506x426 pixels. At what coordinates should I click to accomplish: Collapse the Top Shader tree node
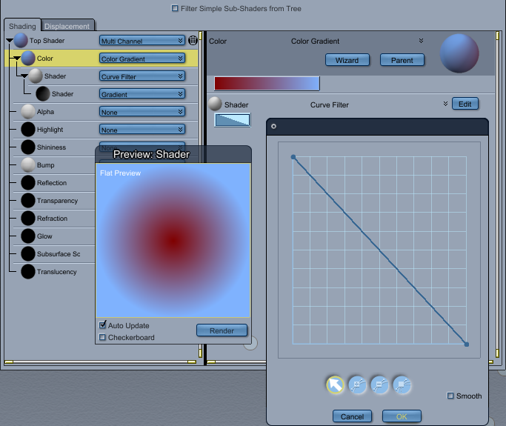(x=10, y=40)
